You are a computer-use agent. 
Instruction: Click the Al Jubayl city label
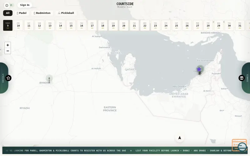pyautogui.click(x=96, y=37)
